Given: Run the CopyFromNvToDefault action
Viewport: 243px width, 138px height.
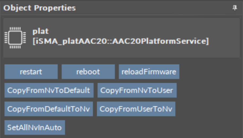Looking at the screenshot, I should [48, 90].
